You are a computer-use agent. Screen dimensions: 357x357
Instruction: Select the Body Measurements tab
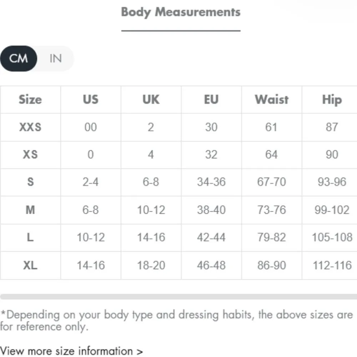pos(181,12)
